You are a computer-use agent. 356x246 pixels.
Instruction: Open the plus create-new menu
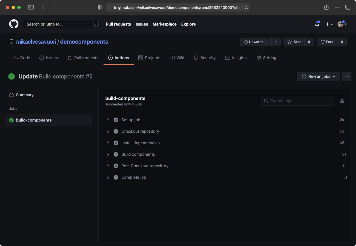[x=329, y=24]
